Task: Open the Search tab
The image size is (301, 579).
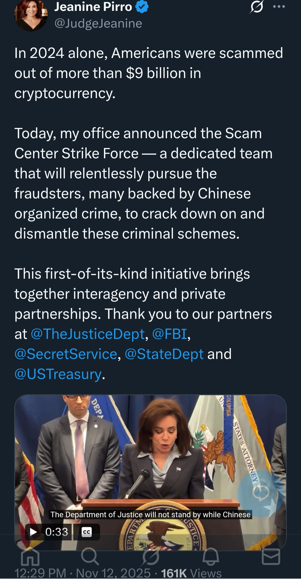Action: [90, 556]
